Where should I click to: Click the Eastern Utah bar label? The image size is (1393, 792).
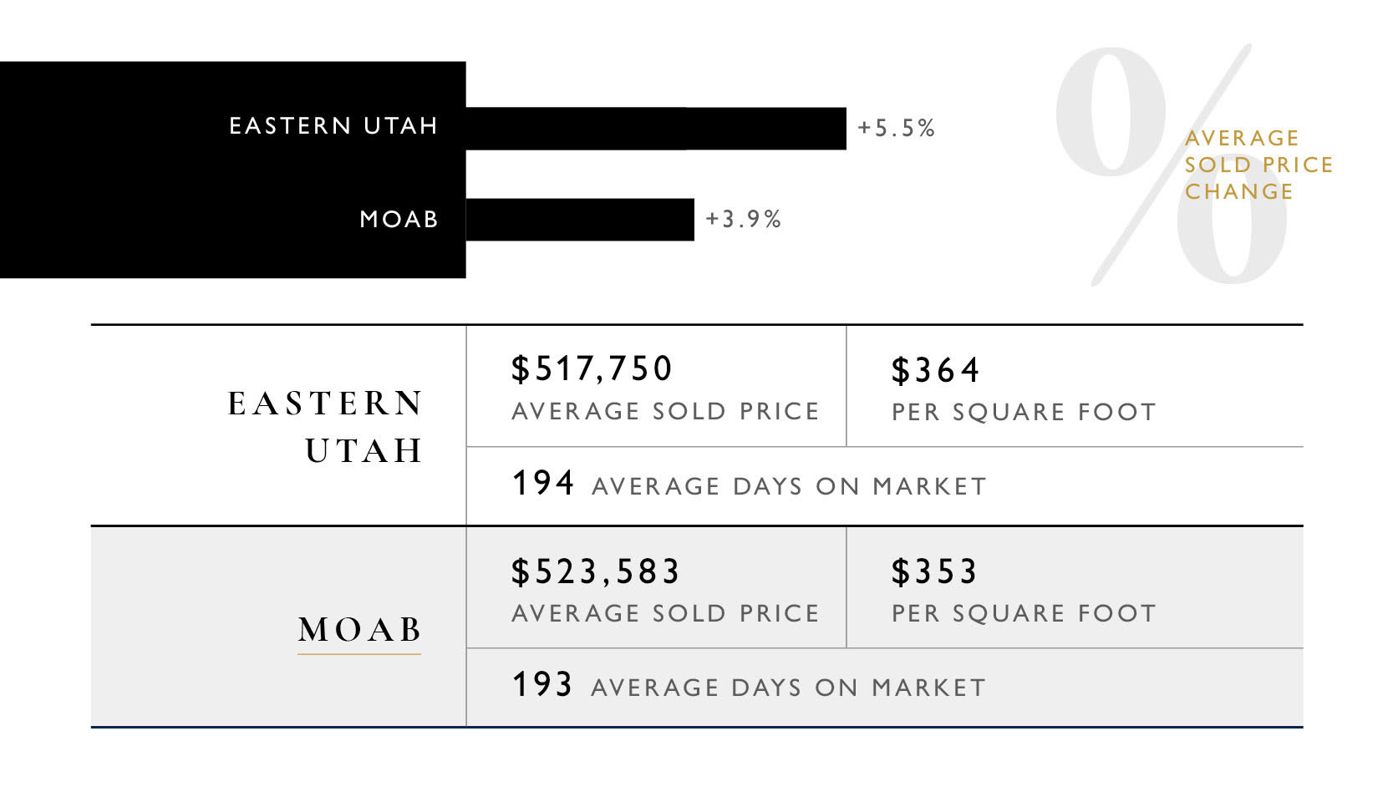click(x=333, y=125)
